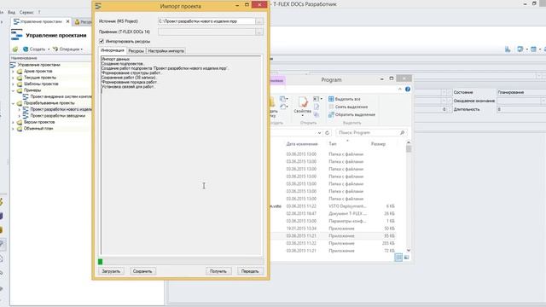Image resolution: width=546 pixels, height=307 pixels.
Task: Click the help icon in the Program window
Action: pyautogui.click(x=408, y=90)
